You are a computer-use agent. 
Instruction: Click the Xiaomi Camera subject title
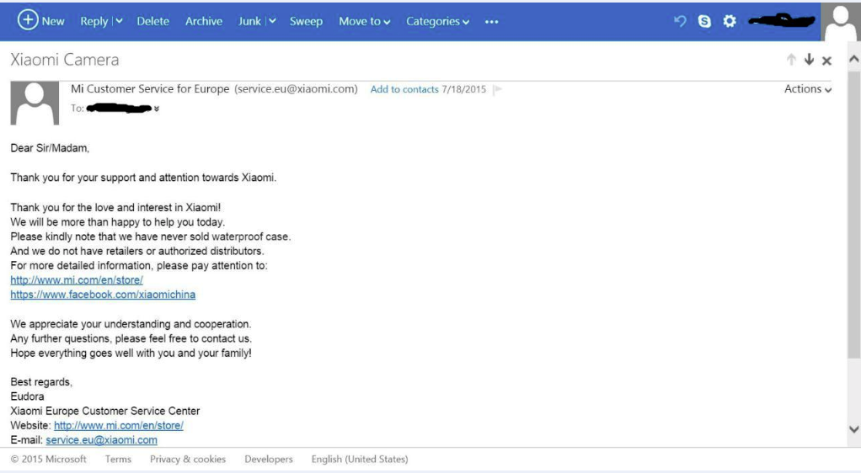tap(65, 60)
